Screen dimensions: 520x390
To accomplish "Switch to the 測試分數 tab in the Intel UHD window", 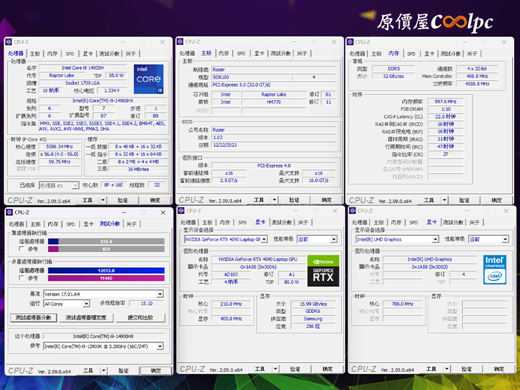I will pyautogui.click(x=453, y=222).
